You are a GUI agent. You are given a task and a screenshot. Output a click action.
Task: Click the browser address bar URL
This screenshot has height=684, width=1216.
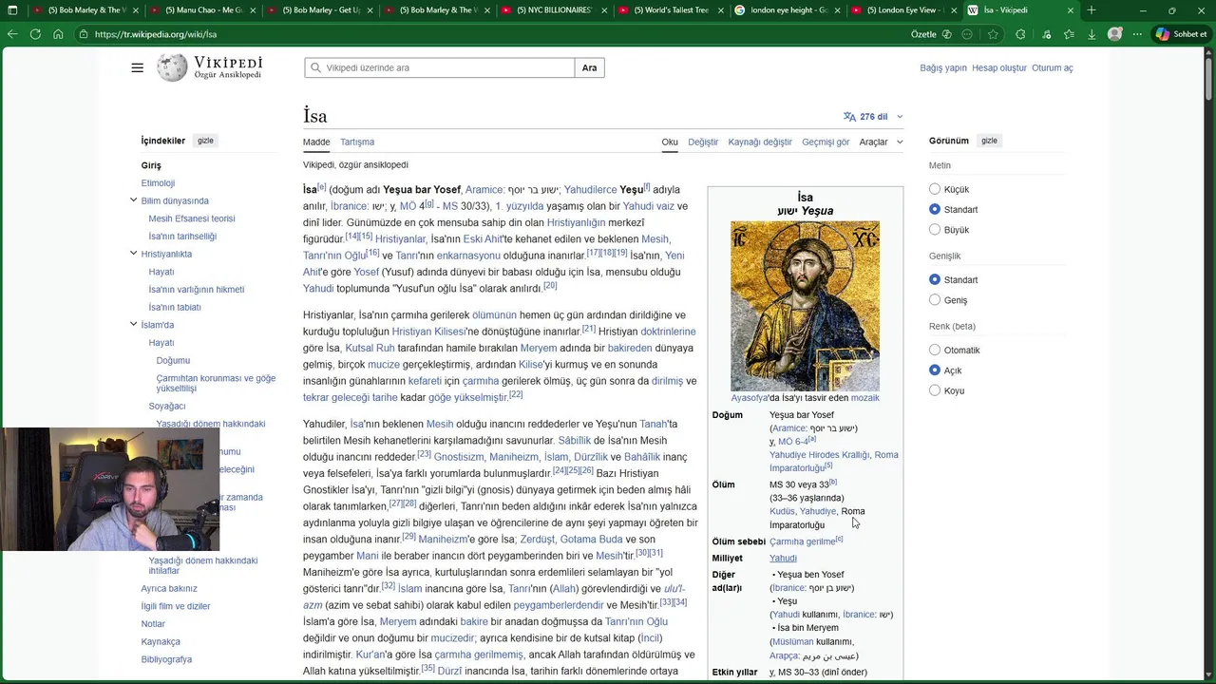tap(156, 34)
